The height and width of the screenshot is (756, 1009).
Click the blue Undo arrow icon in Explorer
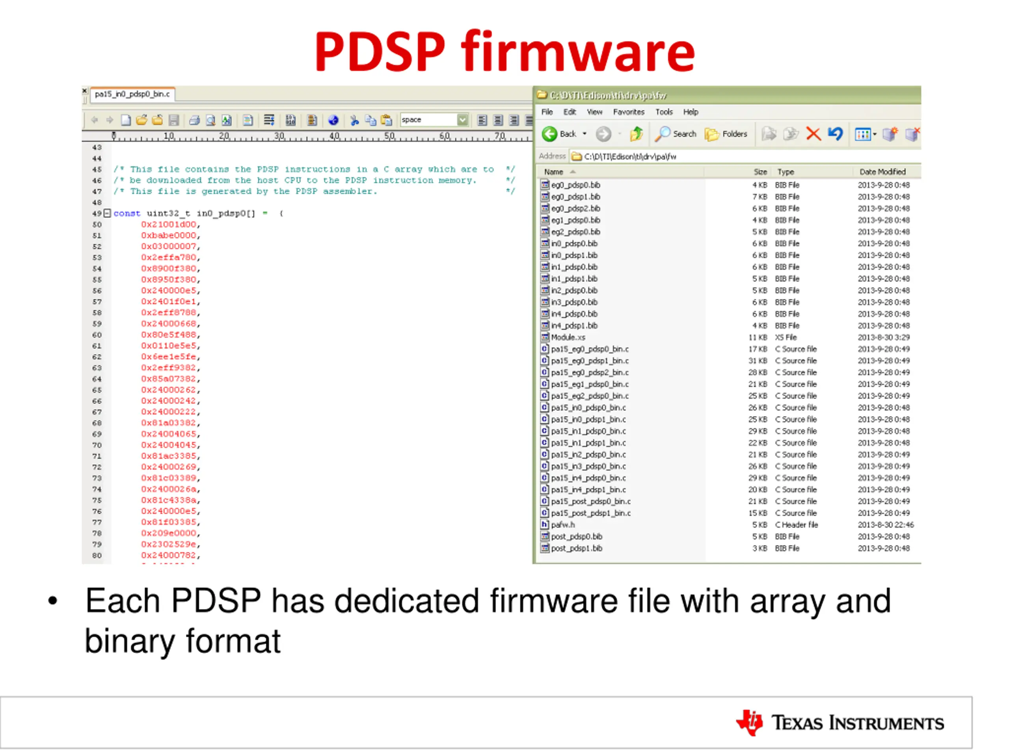pyautogui.click(x=835, y=134)
